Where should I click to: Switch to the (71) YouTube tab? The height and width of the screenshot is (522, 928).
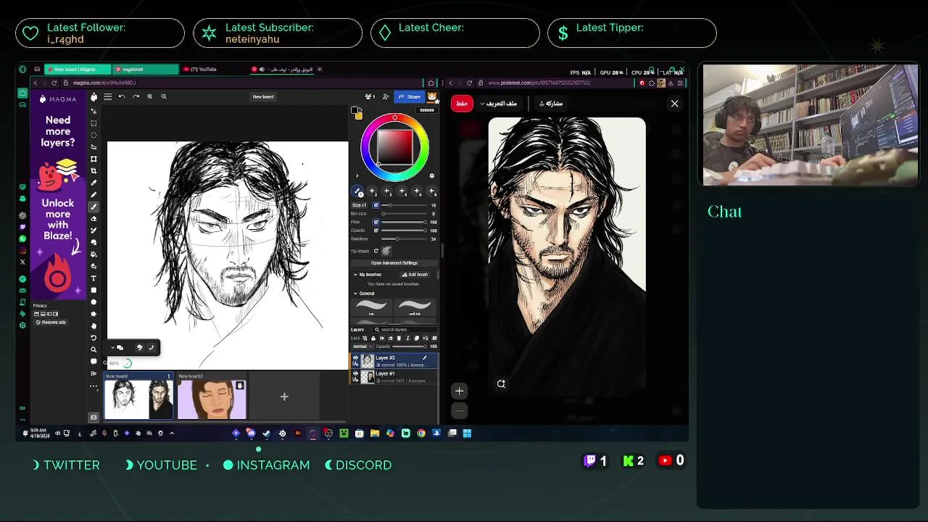click(210, 70)
